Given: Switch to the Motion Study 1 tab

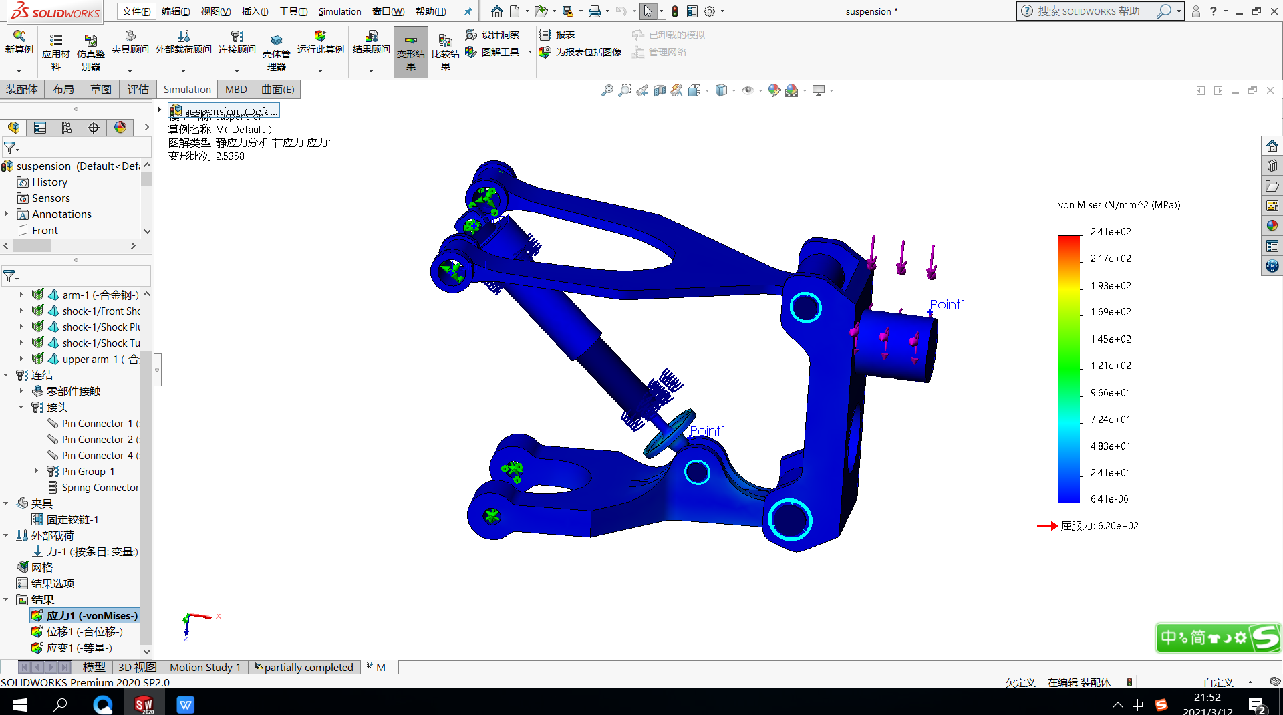Looking at the screenshot, I should [204, 667].
